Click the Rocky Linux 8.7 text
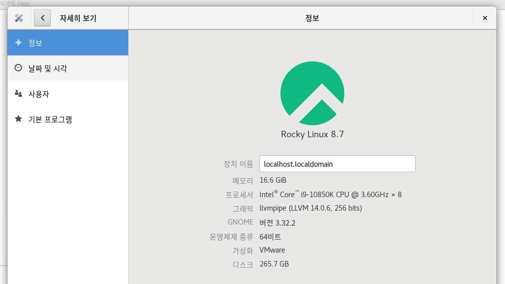Image resolution: width=505 pixels, height=284 pixels. pos(312,134)
